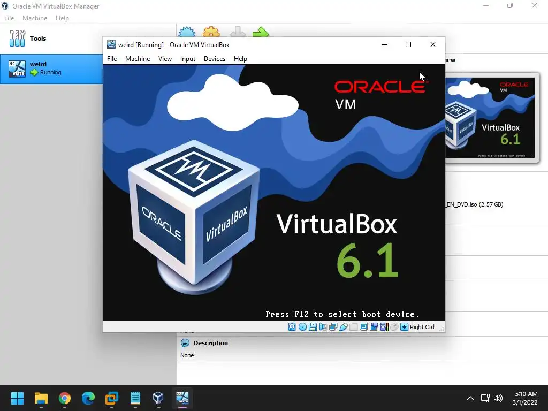Click the weird [Running] window title text
This screenshot has height=411, width=548.
click(x=174, y=45)
